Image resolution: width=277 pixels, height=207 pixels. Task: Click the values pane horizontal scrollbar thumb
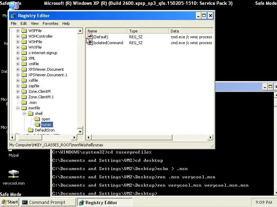click(x=132, y=137)
